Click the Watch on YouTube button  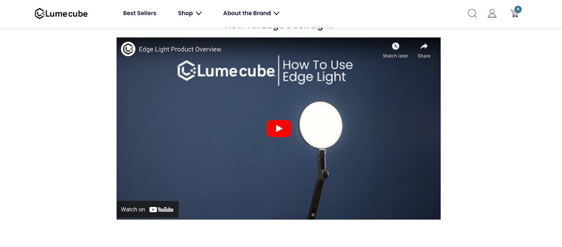(x=148, y=209)
